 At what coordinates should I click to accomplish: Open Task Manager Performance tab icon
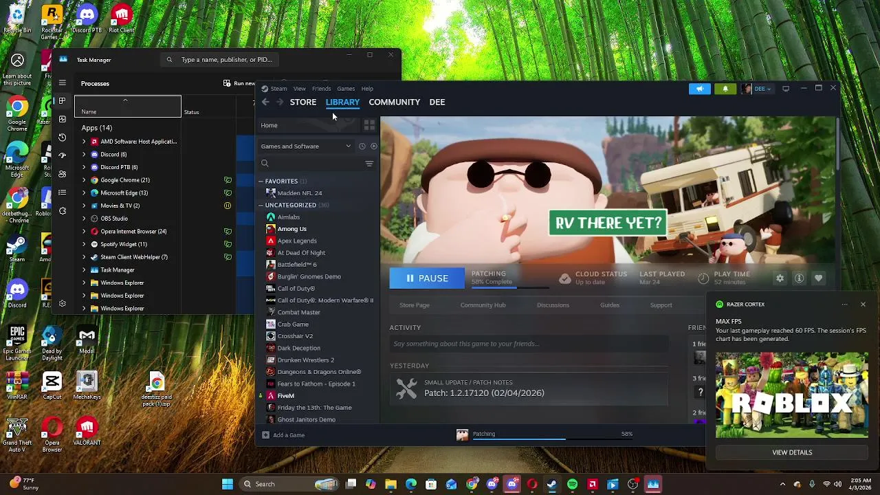point(62,119)
